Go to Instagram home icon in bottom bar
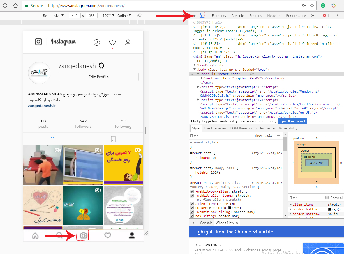This screenshot has width=344, height=254. click(35, 235)
